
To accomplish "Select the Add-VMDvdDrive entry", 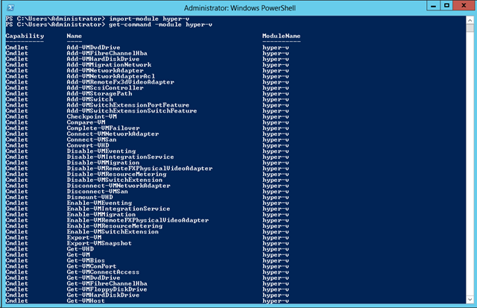I will click(x=93, y=48).
